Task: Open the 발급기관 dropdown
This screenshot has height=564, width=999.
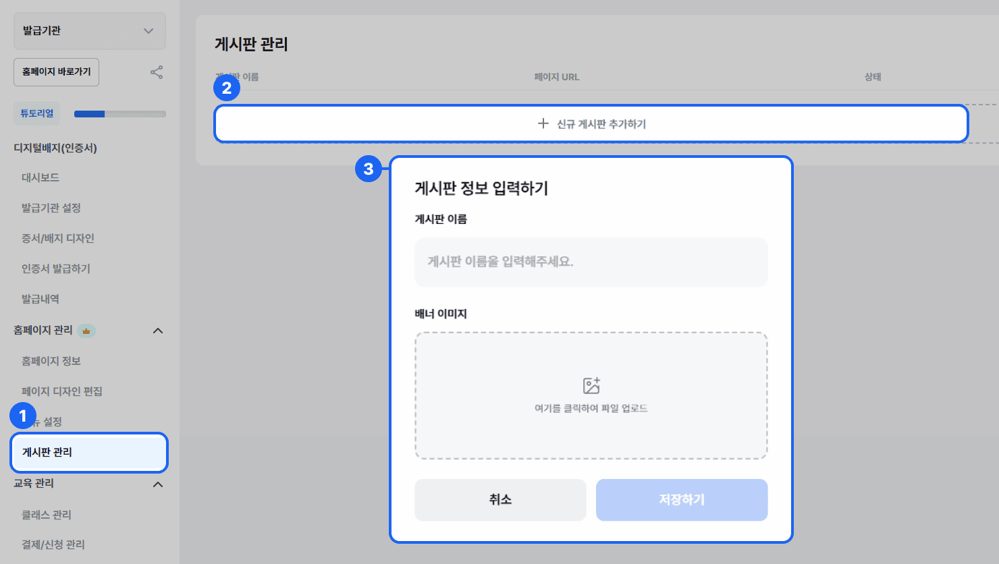Action: coord(90,31)
